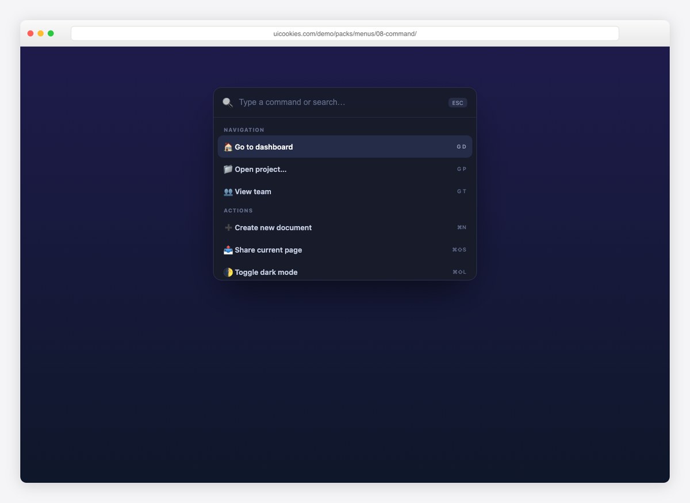Click the browser address bar with the uicookies.com URL
The image size is (690, 503).
(345, 33)
